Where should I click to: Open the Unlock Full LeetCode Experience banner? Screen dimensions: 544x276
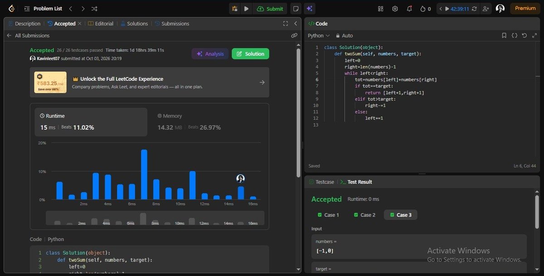(149, 82)
